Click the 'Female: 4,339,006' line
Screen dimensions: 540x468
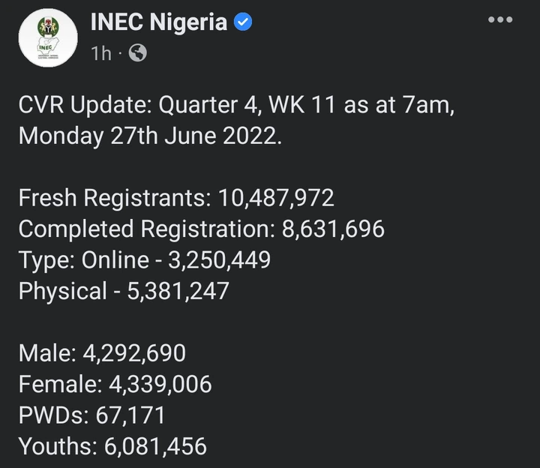pyautogui.click(x=115, y=385)
